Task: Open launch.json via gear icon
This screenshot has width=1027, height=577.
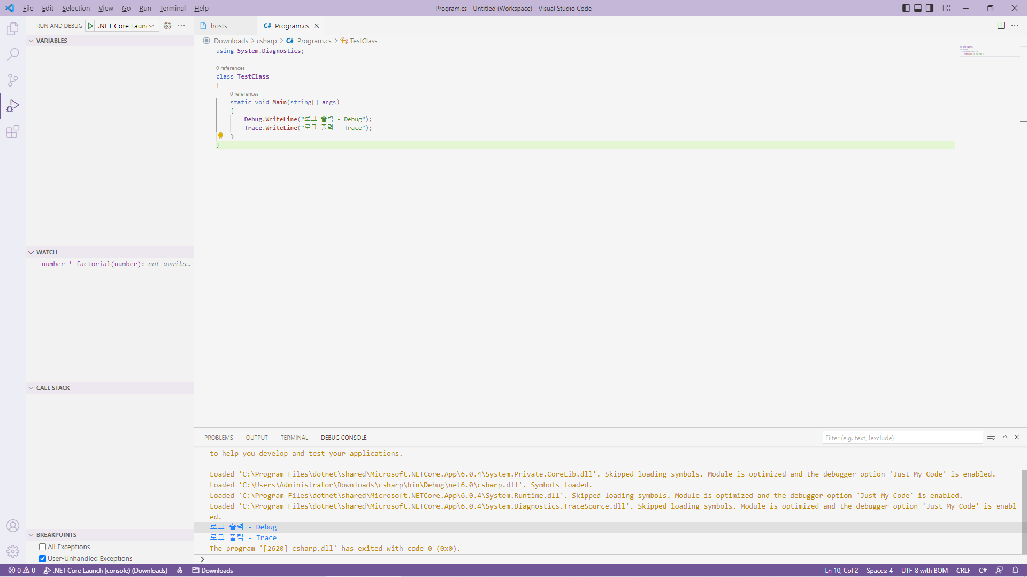Action: click(167, 26)
